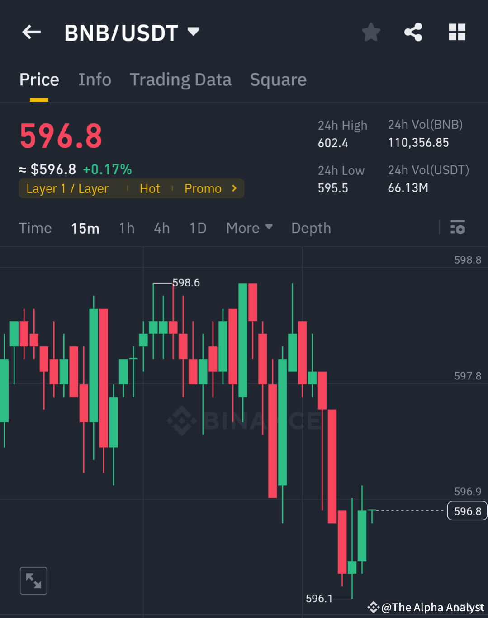Switch candle interval to 4h
Screen dimensions: 488x618
click(x=161, y=228)
